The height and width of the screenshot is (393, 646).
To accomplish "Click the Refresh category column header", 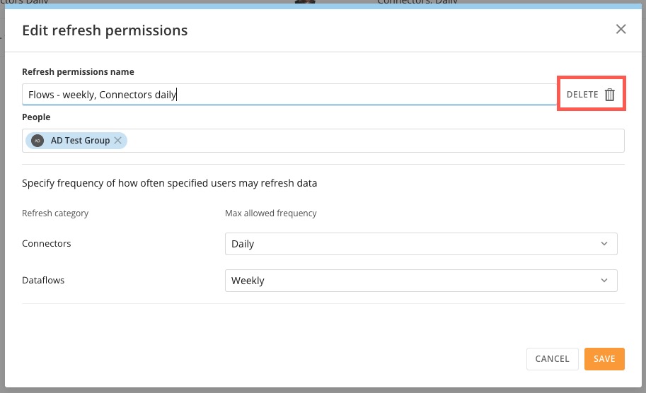I will [x=55, y=213].
